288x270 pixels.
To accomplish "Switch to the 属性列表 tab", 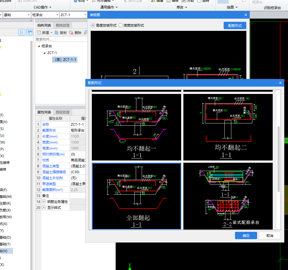I will pos(44,112).
